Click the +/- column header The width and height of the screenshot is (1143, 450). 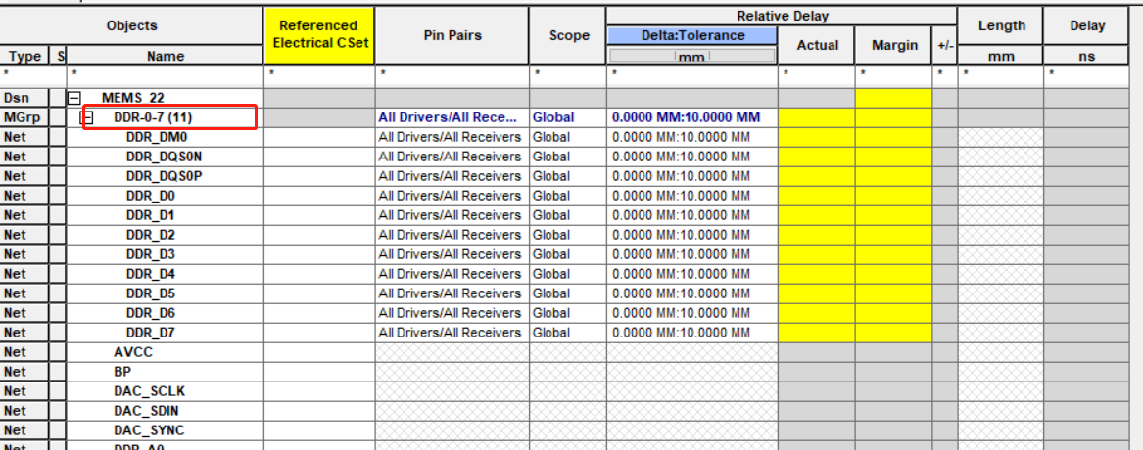(945, 45)
